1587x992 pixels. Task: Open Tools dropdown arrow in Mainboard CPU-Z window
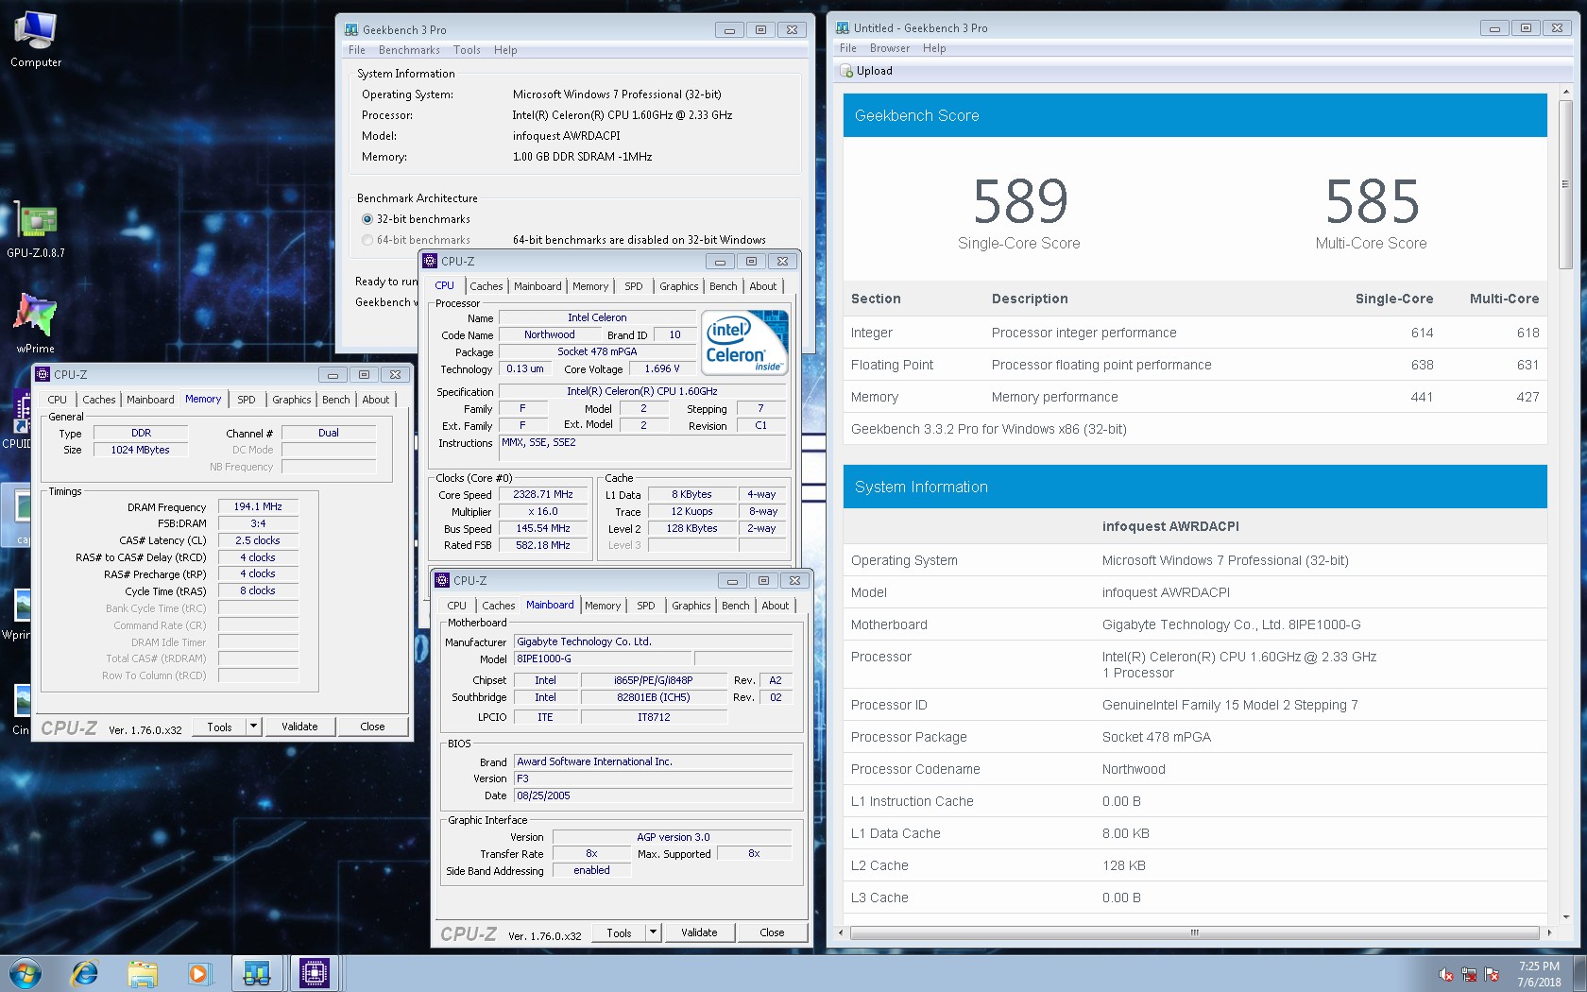click(x=653, y=932)
